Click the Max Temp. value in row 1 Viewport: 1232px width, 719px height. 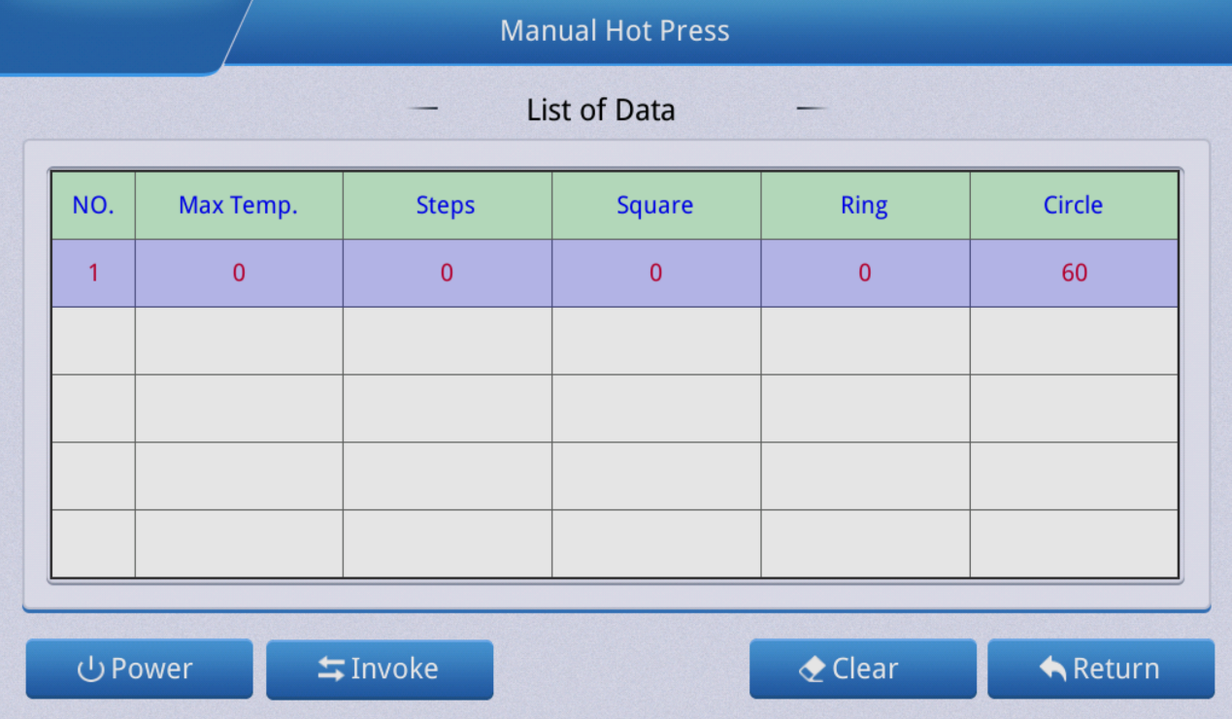[x=239, y=274]
